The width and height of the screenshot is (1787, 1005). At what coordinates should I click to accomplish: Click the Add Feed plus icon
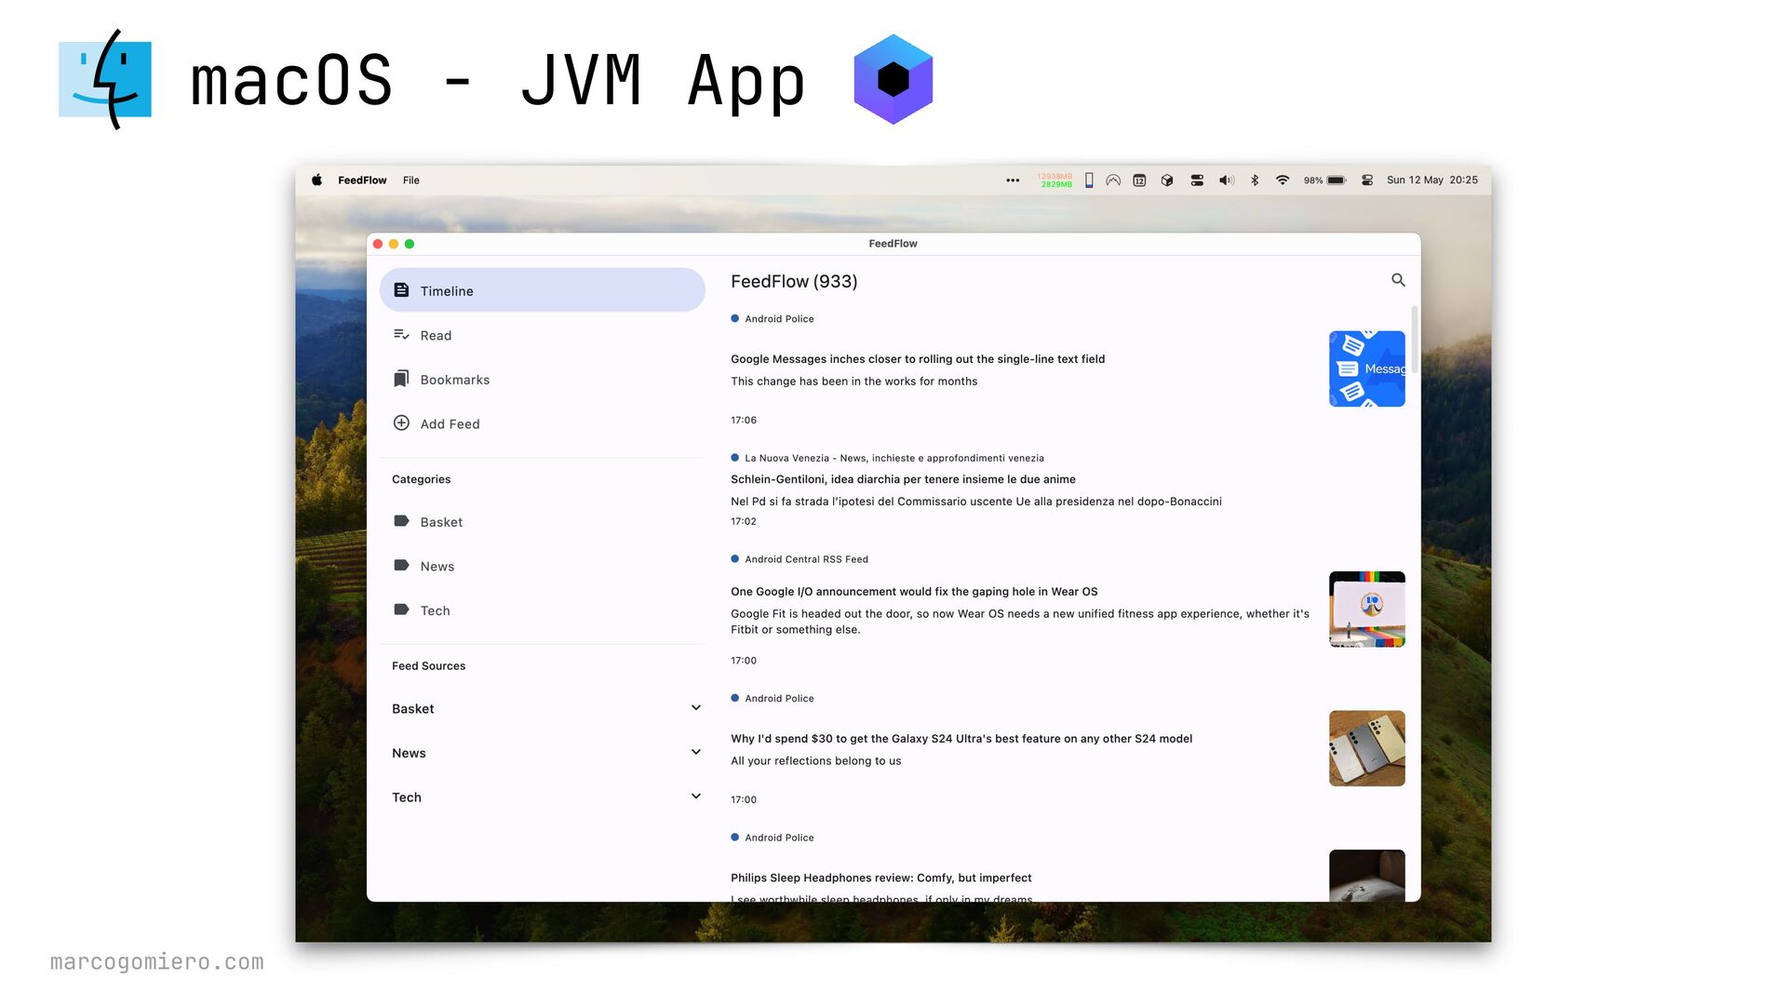pyautogui.click(x=401, y=422)
